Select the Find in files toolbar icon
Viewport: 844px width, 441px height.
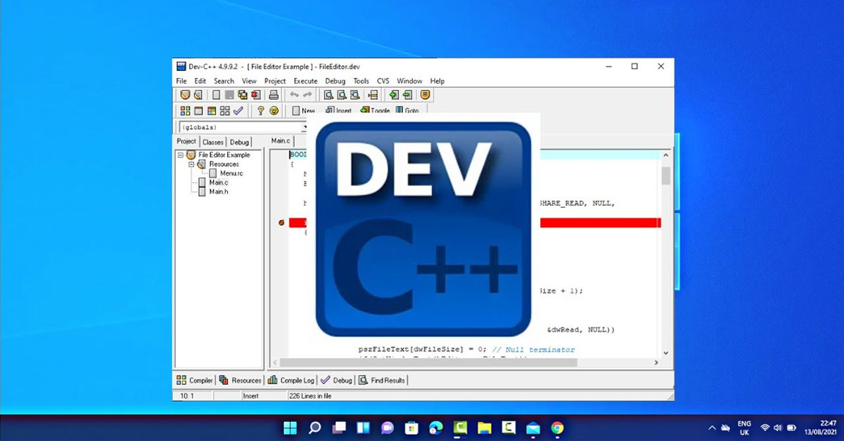tap(354, 94)
